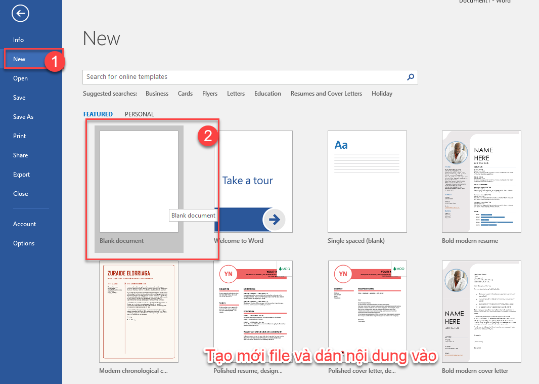Click the back arrow circle icon
The width and height of the screenshot is (539, 384).
coord(20,14)
